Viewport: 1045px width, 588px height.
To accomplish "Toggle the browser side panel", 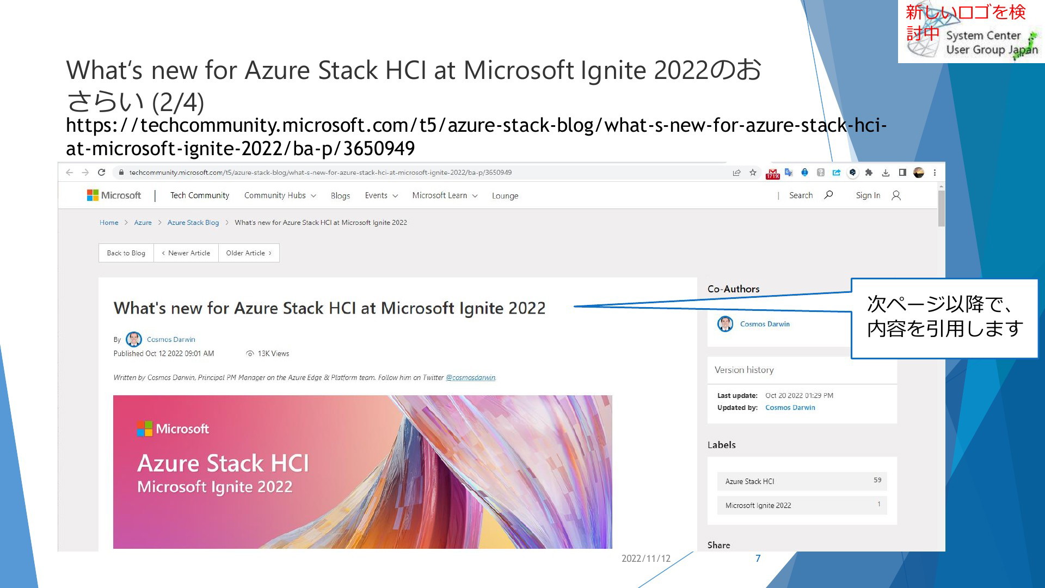I will click(x=902, y=173).
